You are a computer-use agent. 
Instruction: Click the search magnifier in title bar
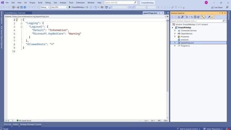[x=135, y=3]
